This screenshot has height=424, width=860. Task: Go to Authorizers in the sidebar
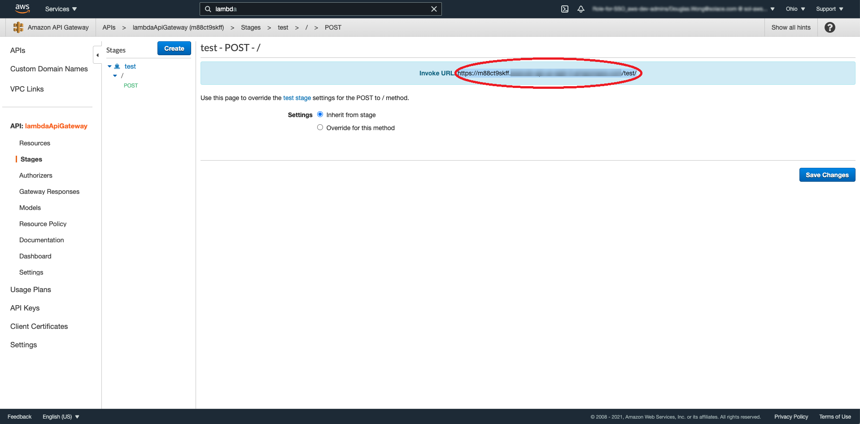tap(36, 175)
